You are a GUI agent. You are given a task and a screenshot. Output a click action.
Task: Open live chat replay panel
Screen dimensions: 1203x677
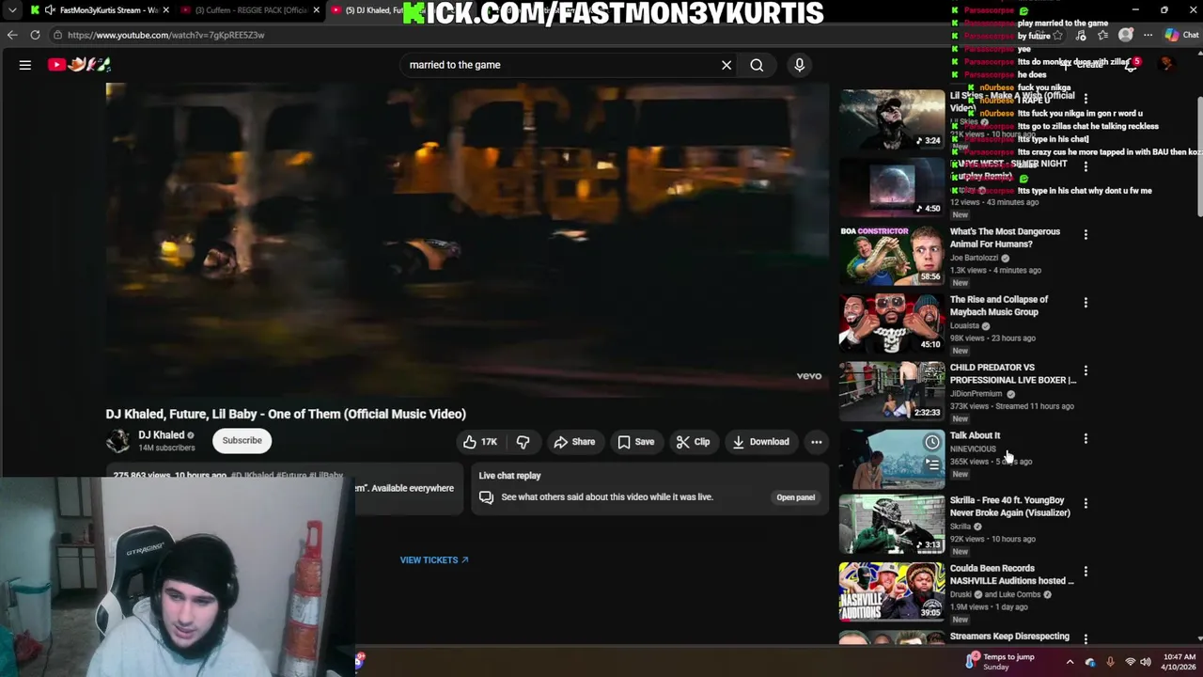coord(795,497)
